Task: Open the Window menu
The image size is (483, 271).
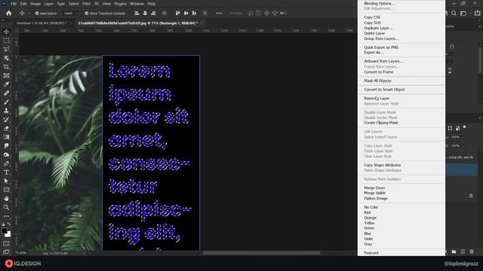Action: tap(137, 4)
